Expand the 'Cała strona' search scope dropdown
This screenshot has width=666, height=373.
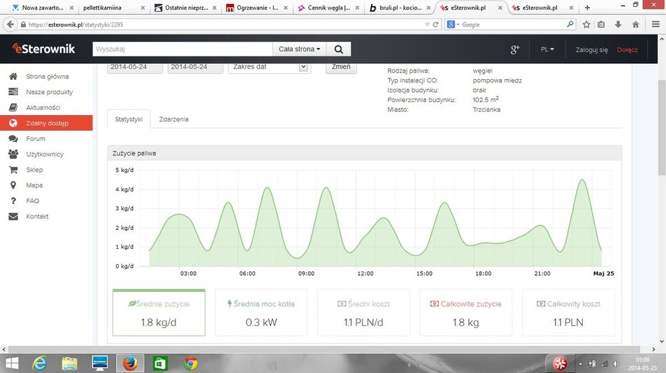click(x=300, y=49)
